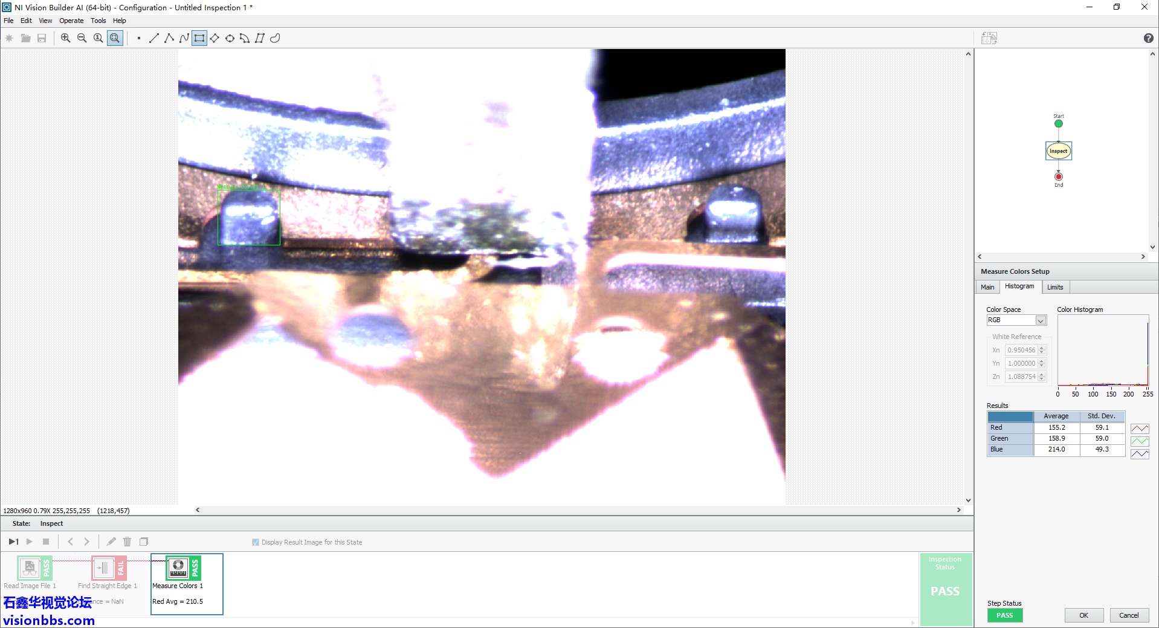1159x628 pixels.
Task: Select the Zoom In tool
Action: [66, 37]
